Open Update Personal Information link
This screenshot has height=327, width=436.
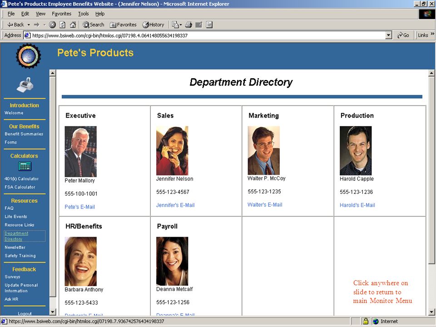[21, 288]
